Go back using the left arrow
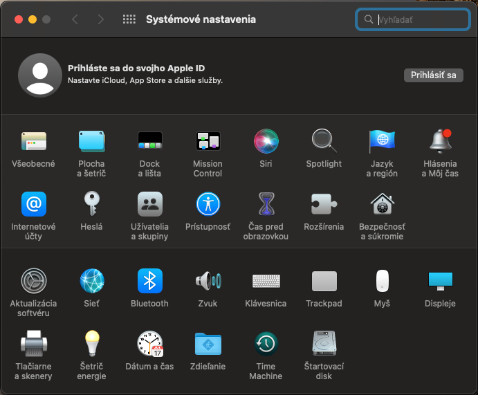478x395 pixels. click(x=75, y=19)
